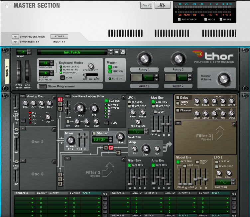Click the Rotary 2 knob
Screen dimensions: 250x217
point(178,58)
